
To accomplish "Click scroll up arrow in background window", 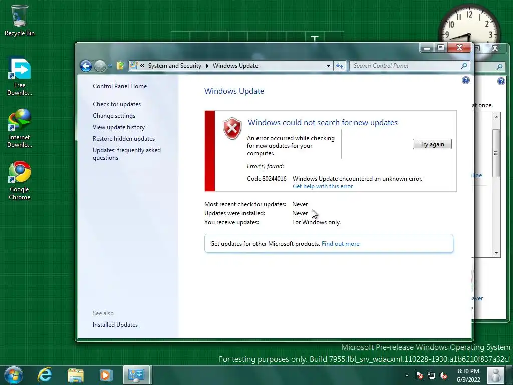I will (x=496, y=116).
